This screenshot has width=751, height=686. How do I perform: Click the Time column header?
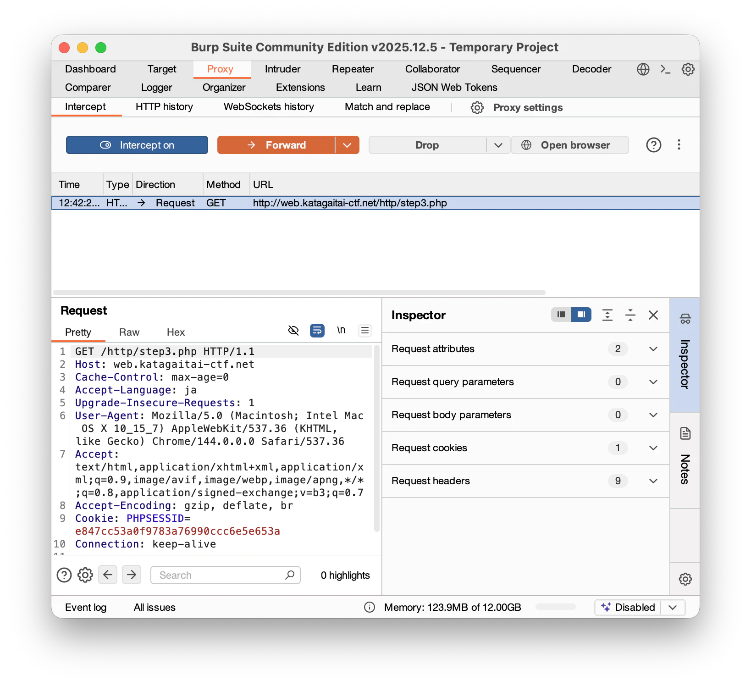77,184
